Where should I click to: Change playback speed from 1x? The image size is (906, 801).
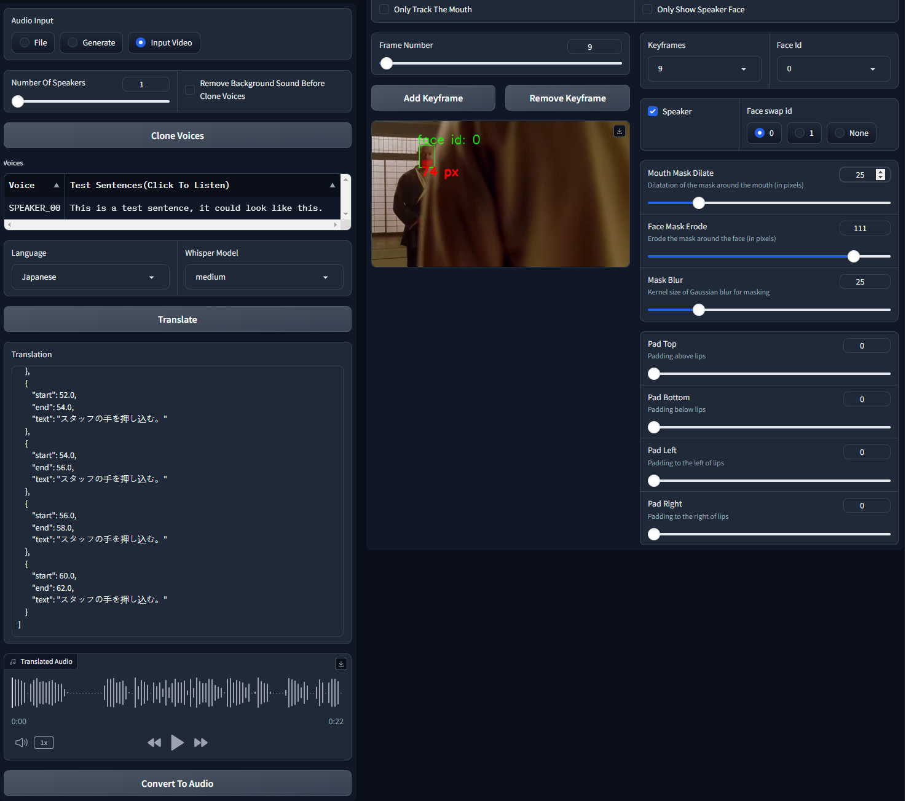pos(44,743)
